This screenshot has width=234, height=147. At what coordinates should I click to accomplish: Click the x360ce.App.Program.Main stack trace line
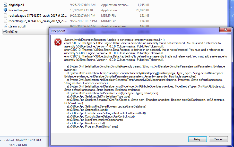92,127
